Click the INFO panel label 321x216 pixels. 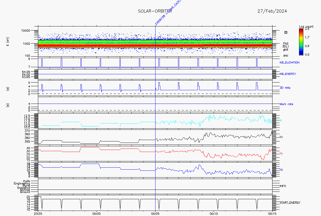pyautogui.click(x=283, y=186)
